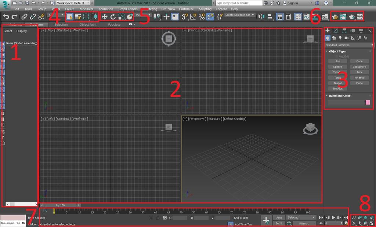Open the Animation menu
376x227 pixels.
[x=106, y=9]
